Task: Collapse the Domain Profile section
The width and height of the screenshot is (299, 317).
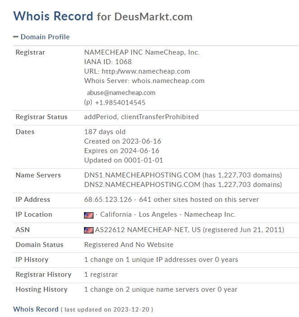Action: click(x=16, y=37)
